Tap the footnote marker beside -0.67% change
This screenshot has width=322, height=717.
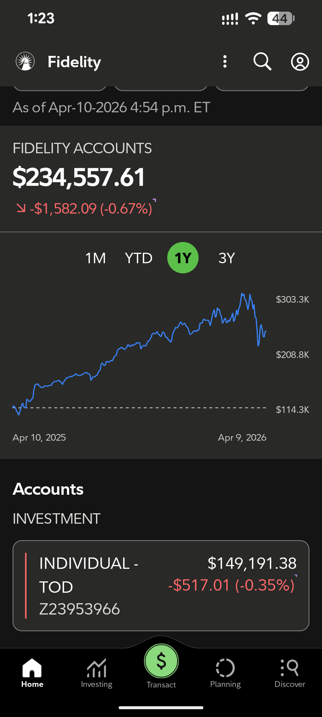point(154,200)
